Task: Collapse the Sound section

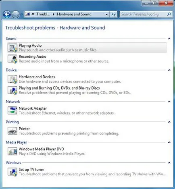Action: pos(169,39)
